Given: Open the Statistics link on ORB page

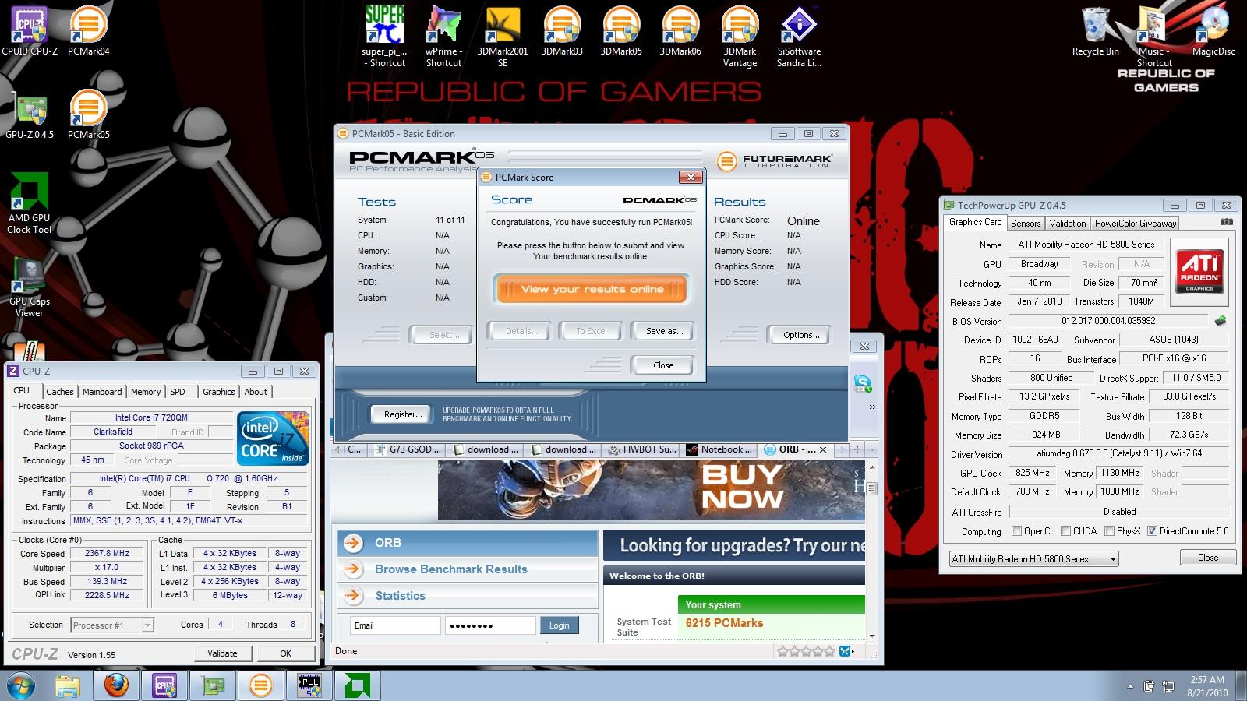Looking at the screenshot, I should coord(401,596).
